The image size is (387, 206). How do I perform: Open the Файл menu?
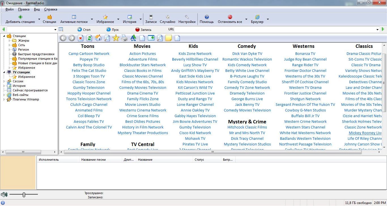[x=9, y=9]
